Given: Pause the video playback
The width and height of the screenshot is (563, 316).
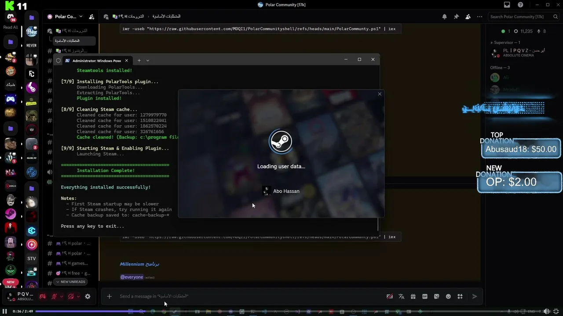Looking at the screenshot, I should (x=5, y=311).
